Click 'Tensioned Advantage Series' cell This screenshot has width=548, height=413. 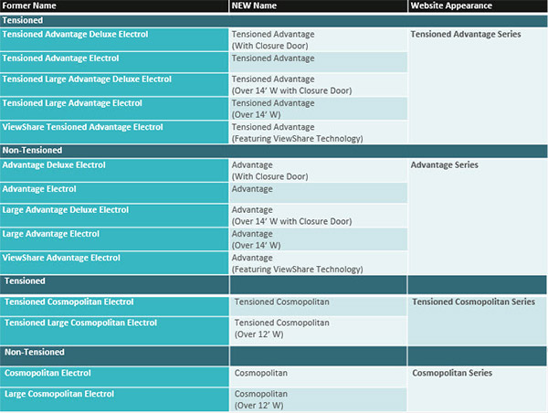(478, 86)
